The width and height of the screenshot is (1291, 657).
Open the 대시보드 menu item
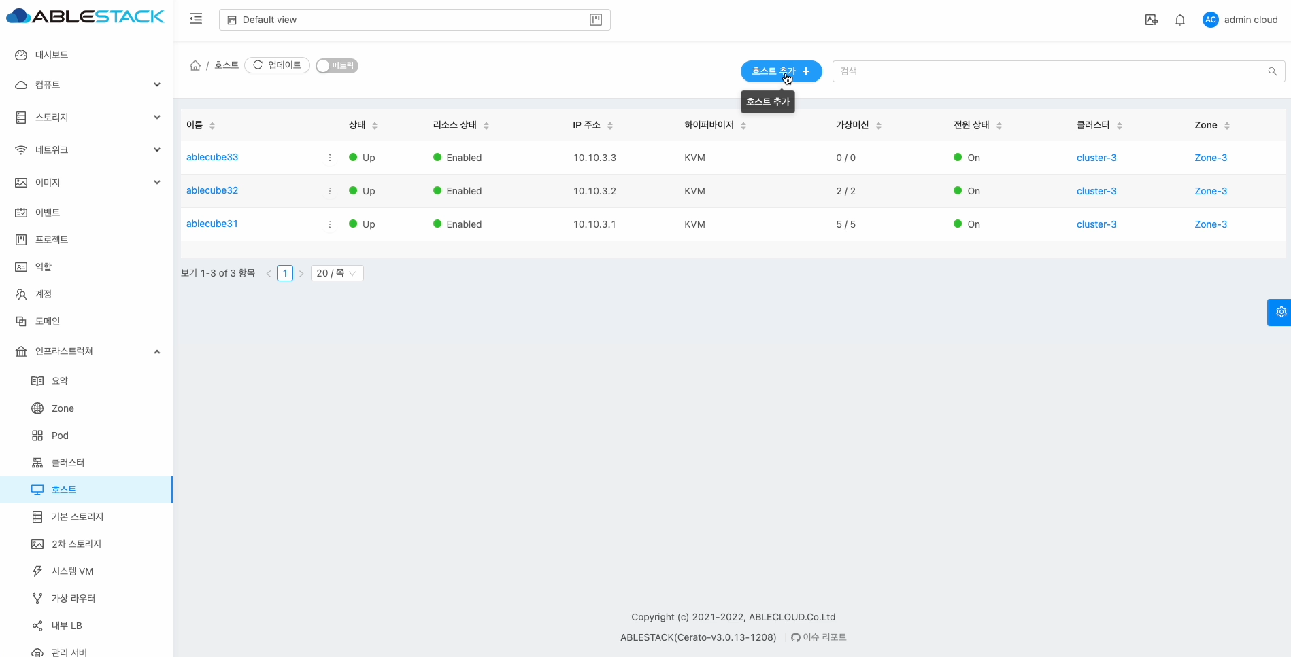[52, 55]
